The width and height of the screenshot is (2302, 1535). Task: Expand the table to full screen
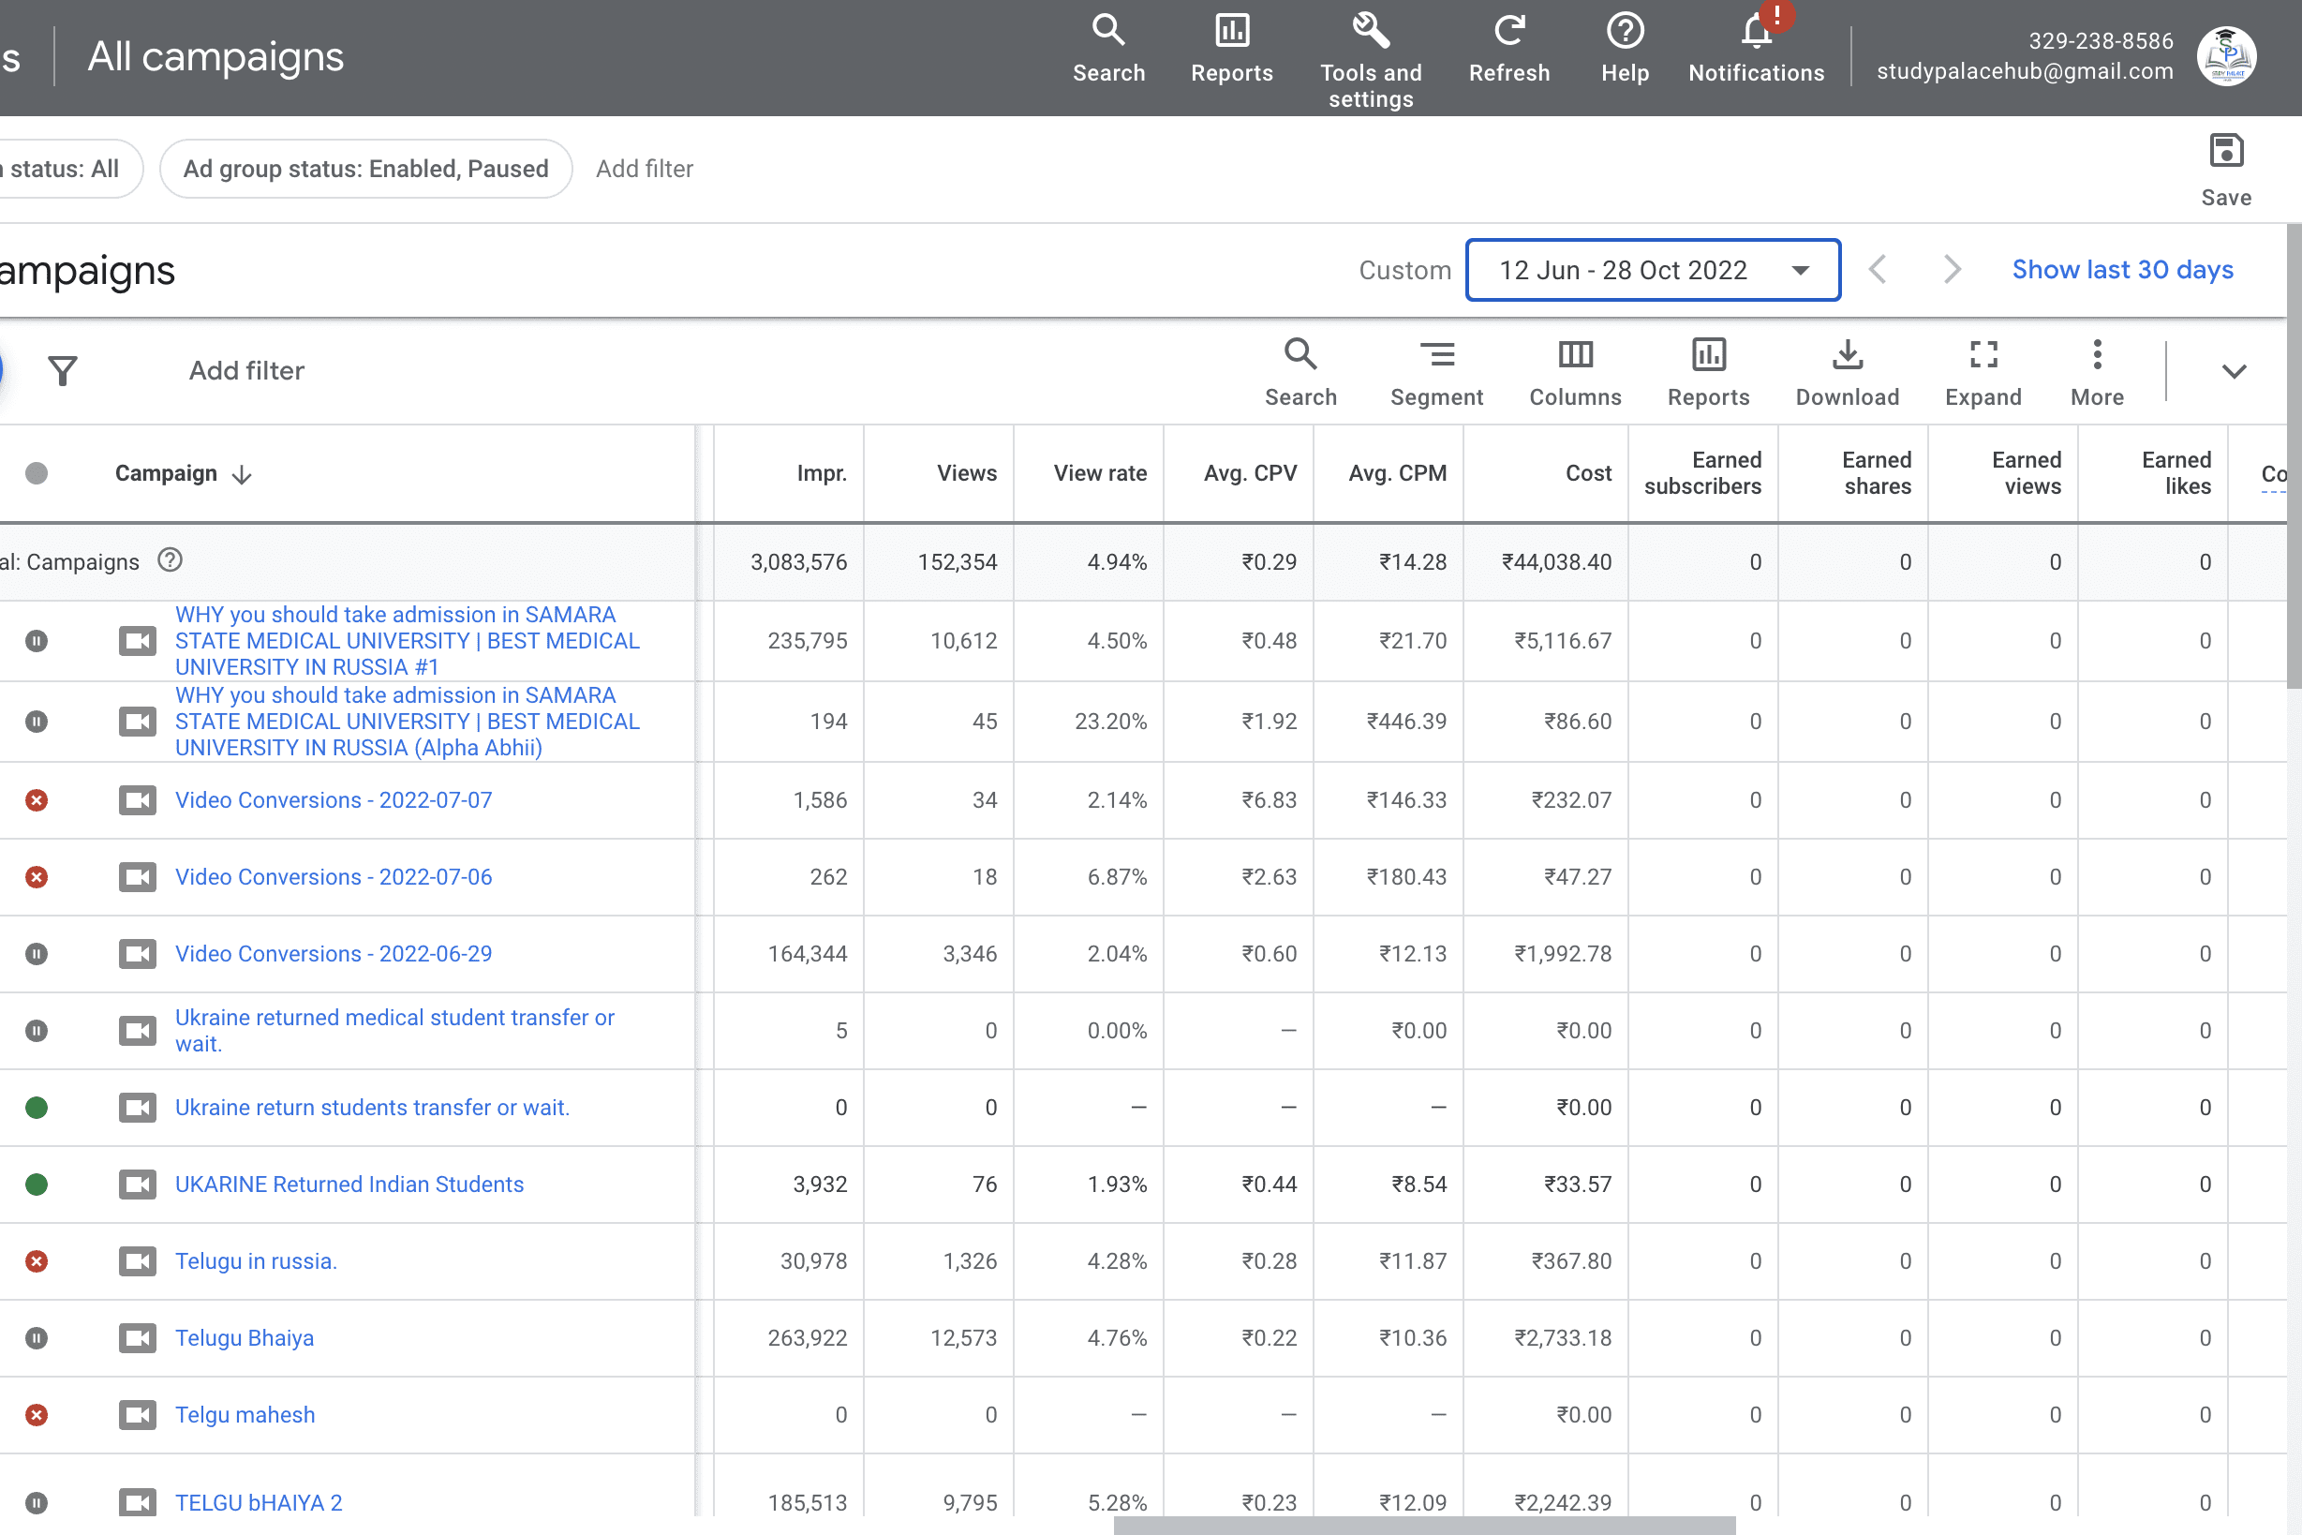1983,372
